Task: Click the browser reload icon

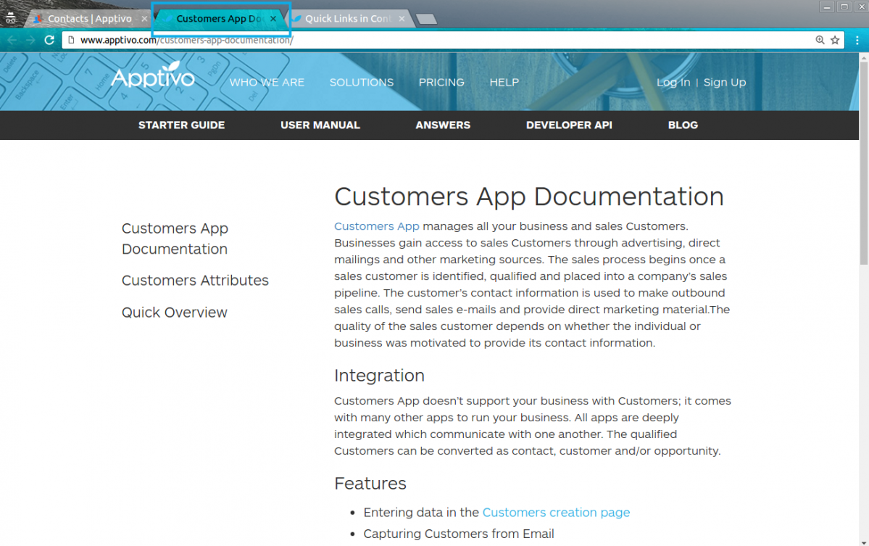Action: (49, 40)
